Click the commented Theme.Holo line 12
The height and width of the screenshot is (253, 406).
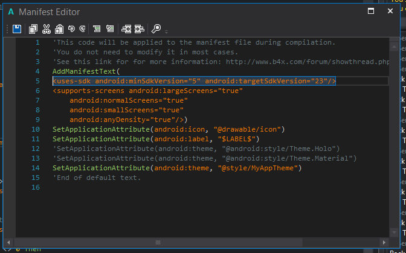196,149
